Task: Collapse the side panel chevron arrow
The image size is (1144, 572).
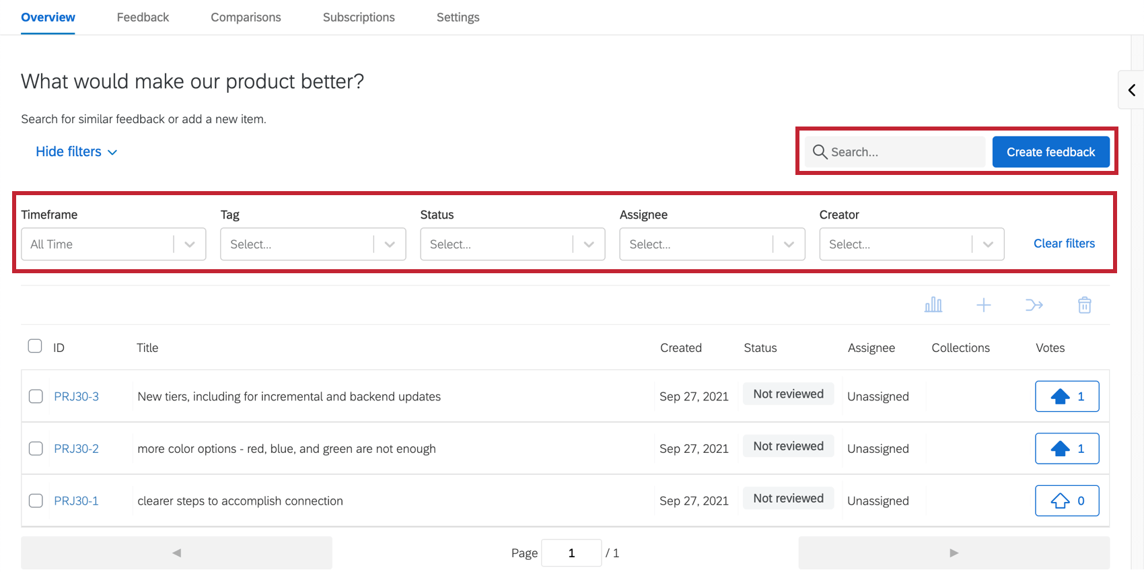Action: [x=1132, y=90]
